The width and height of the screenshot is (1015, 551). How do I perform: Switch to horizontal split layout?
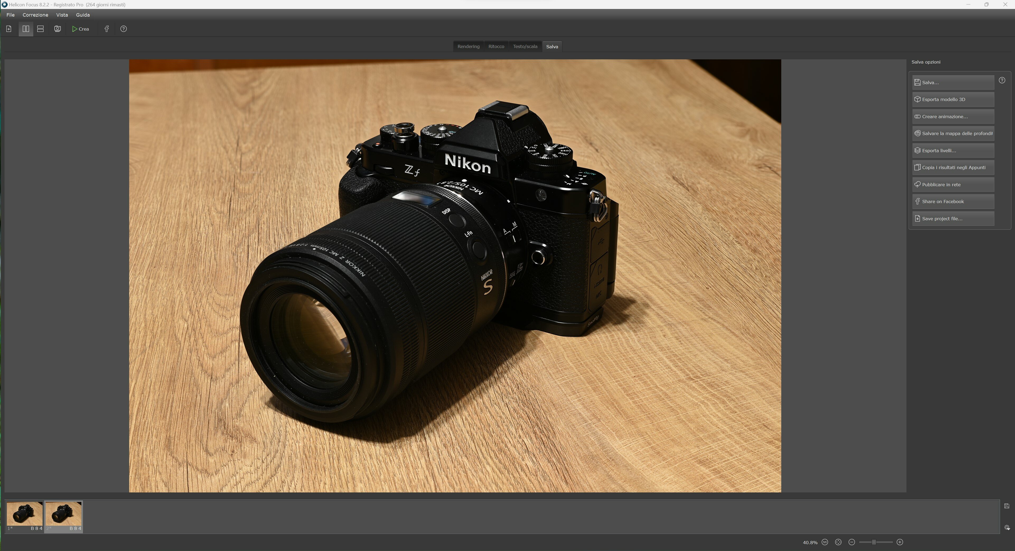[x=40, y=29]
